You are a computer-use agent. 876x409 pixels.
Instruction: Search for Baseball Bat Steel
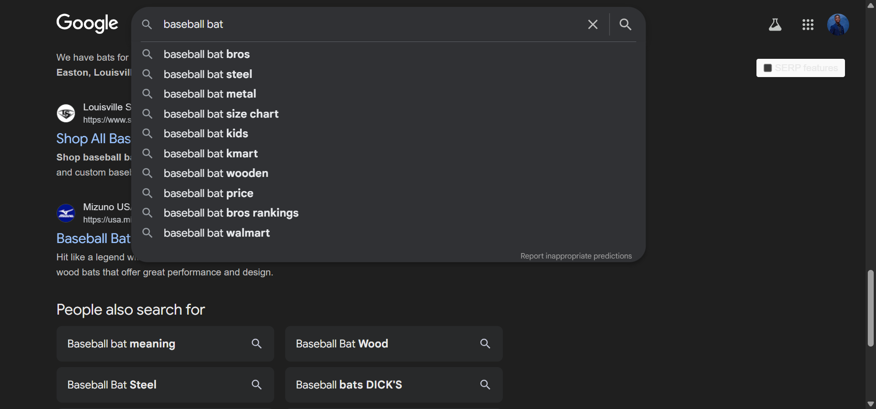pos(165,385)
